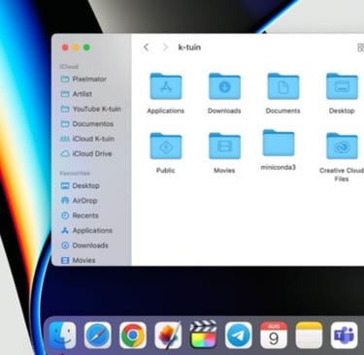
Task: Open Google Chrome in the Dock
Action: click(x=133, y=336)
